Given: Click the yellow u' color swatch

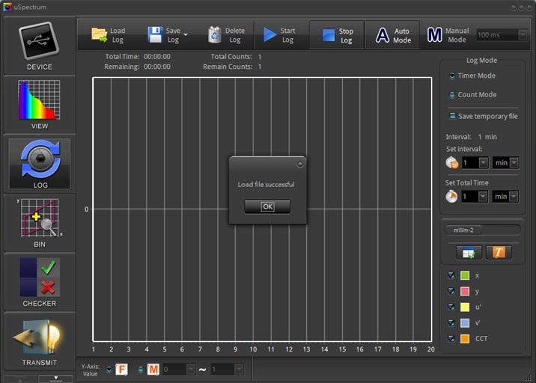Looking at the screenshot, I should pyautogui.click(x=465, y=307).
